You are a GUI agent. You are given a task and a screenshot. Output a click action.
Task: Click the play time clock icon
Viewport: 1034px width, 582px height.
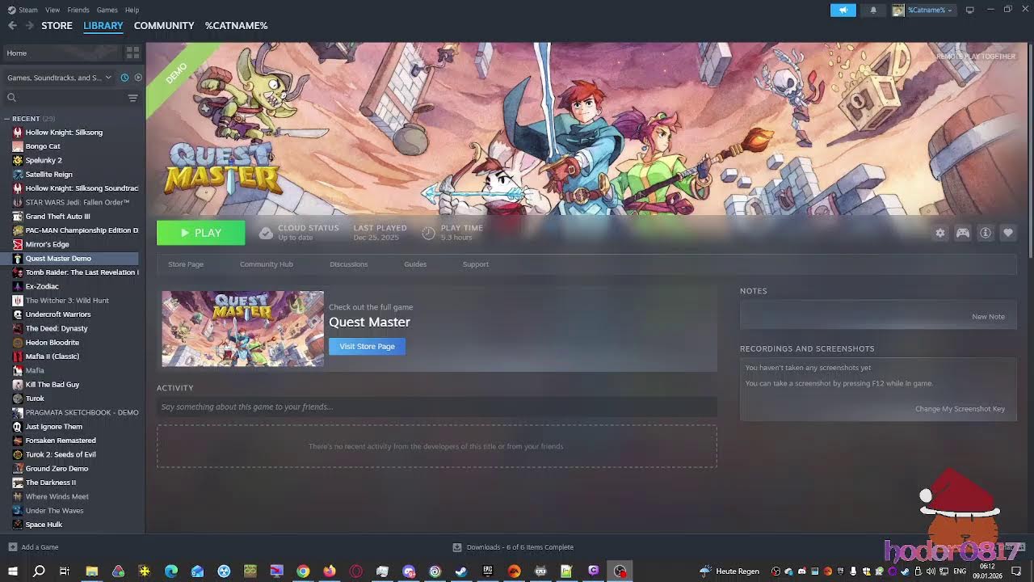coord(428,233)
